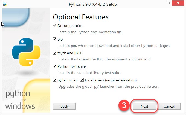Click 'for all users (requires elevation)' label
Image resolution: width=186 pixels, height=115 pixels.
pos(111,80)
